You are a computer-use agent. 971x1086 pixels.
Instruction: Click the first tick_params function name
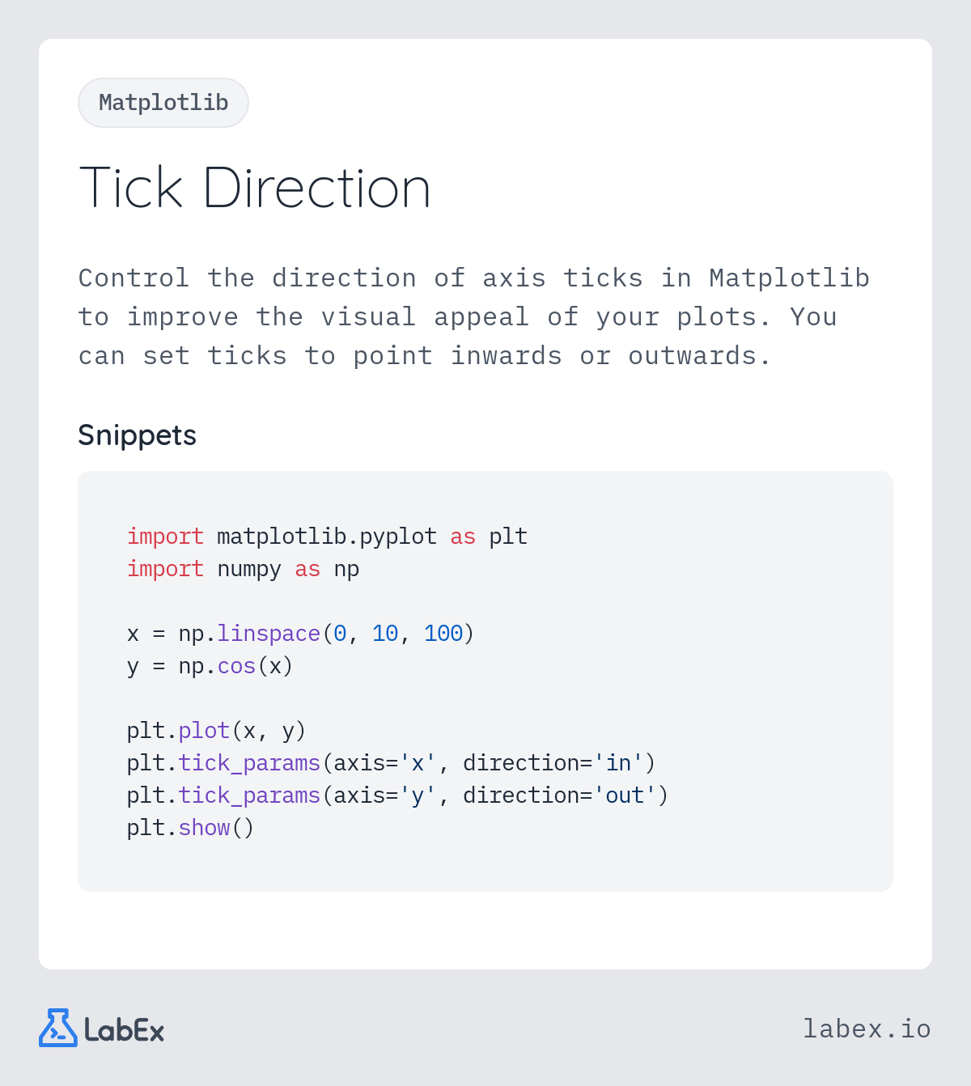[x=249, y=763]
